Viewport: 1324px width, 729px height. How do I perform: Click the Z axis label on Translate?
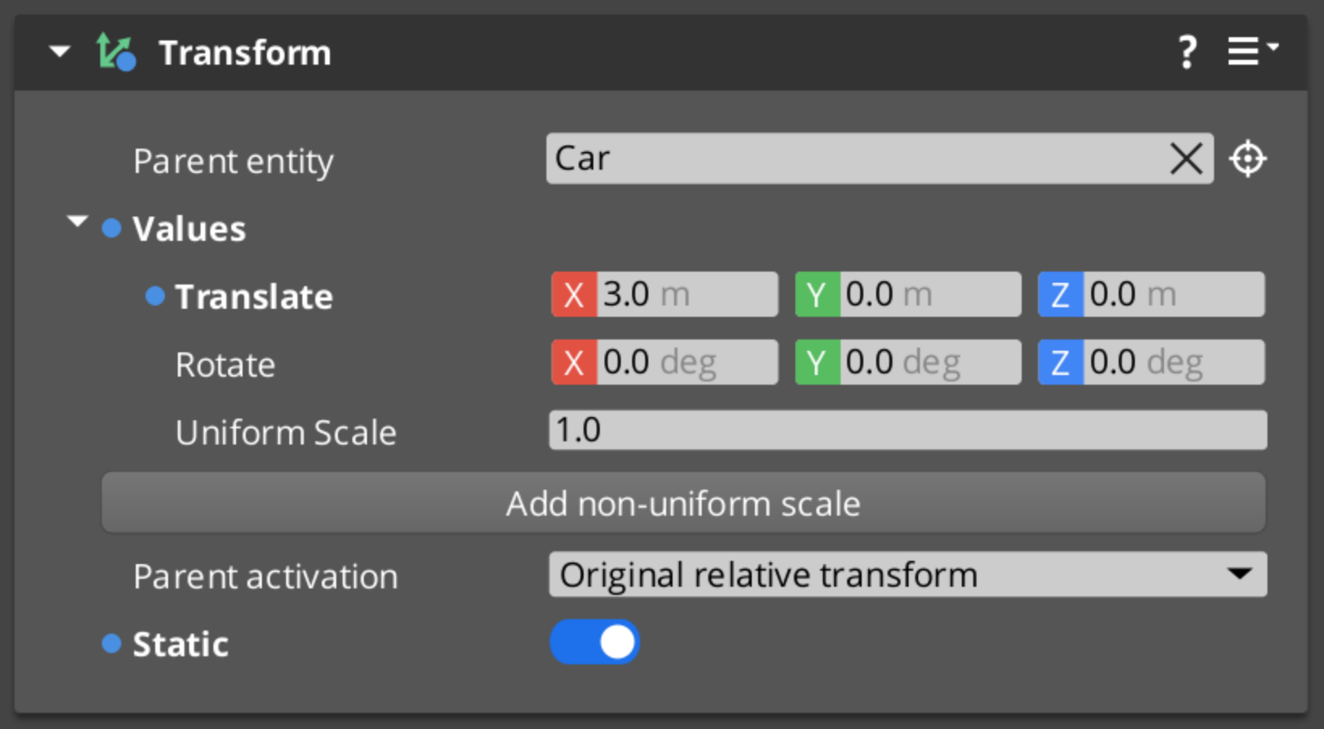(1060, 294)
